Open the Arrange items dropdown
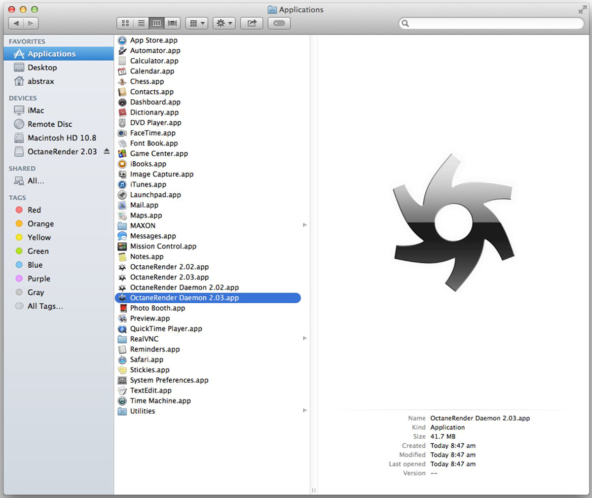592x498 pixels. [x=197, y=23]
